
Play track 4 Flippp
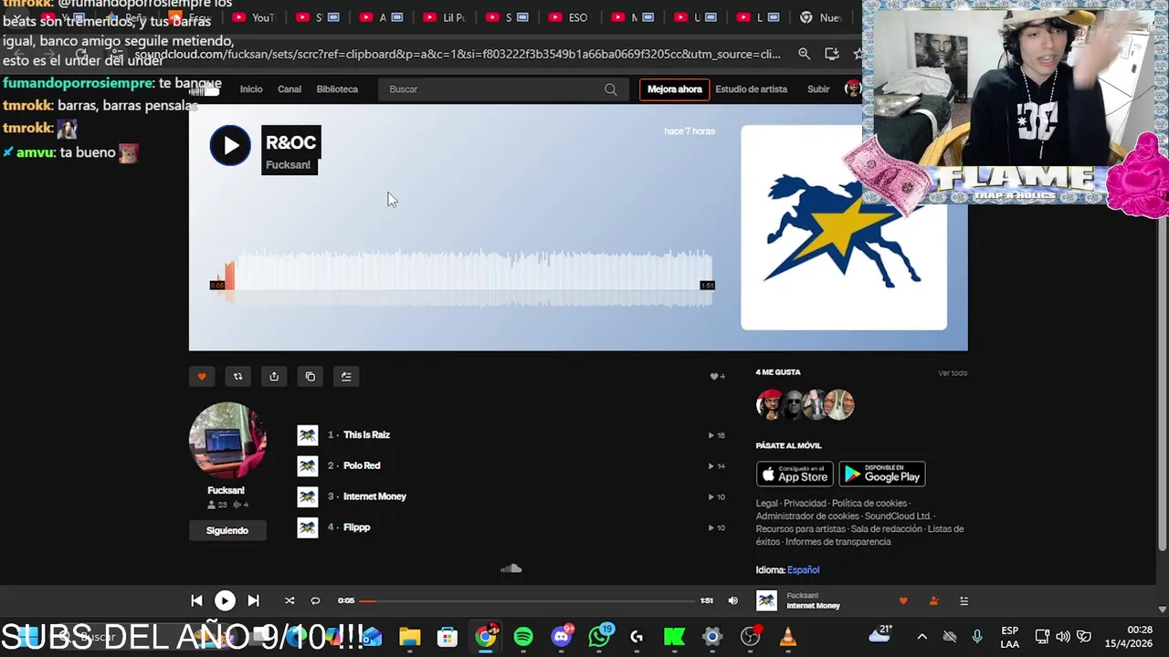click(x=356, y=527)
